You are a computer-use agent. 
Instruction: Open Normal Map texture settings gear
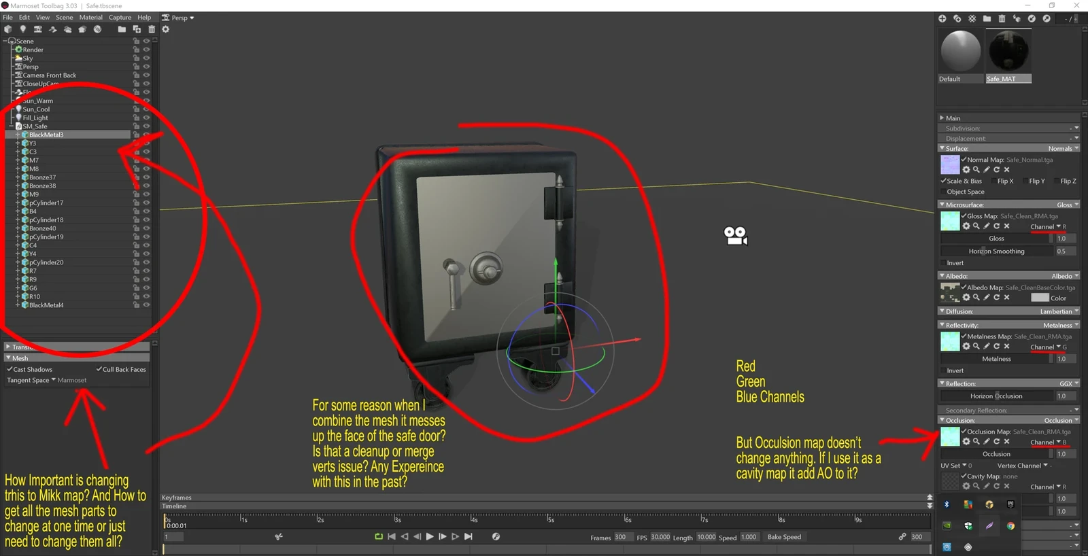pyautogui.click(x=966, y=170)
